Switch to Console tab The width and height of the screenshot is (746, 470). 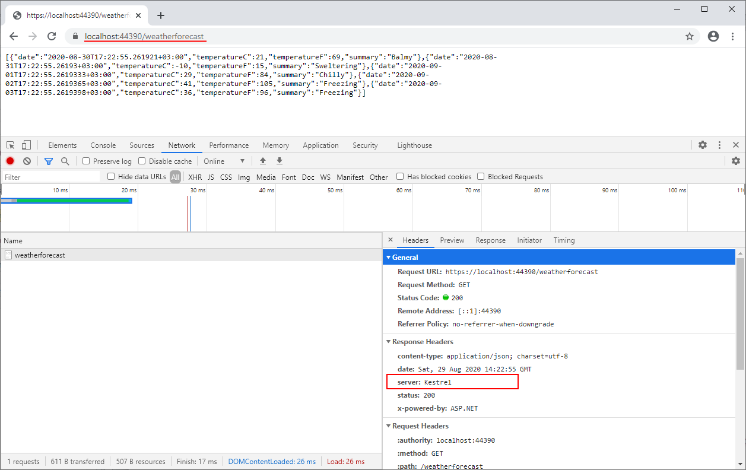(x=103, y=145)
